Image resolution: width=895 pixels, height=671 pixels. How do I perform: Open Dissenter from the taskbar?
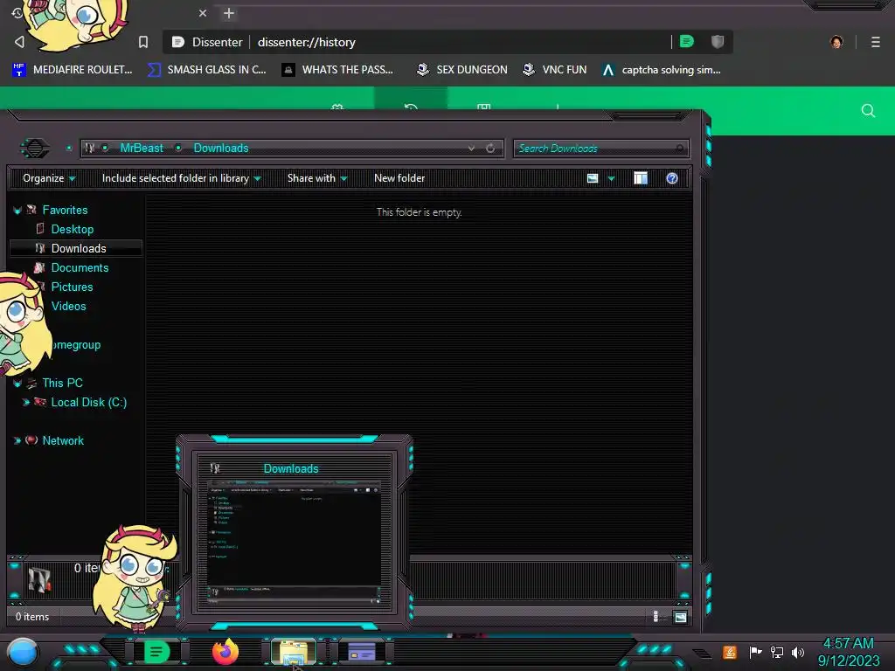click(156, 652)
